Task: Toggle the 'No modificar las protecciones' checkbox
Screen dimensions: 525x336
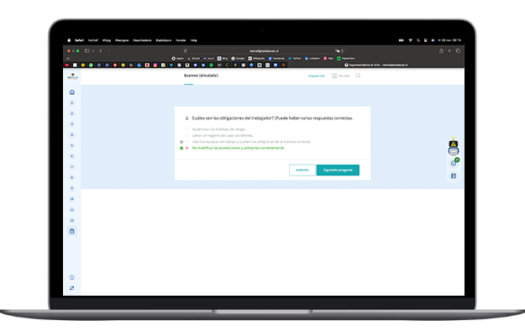Action: (x=186, y=148)
